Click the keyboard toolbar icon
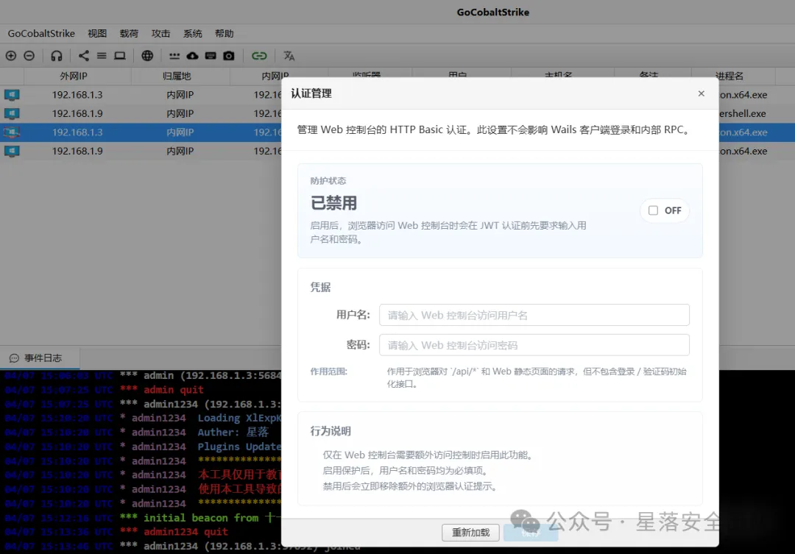The height and width of the screenshot is (554, 795). pos(211,56)
